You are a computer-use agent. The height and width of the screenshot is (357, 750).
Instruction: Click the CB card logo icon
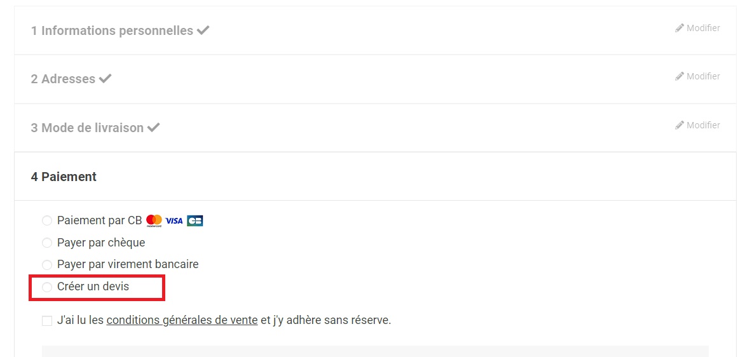[195, 221]
